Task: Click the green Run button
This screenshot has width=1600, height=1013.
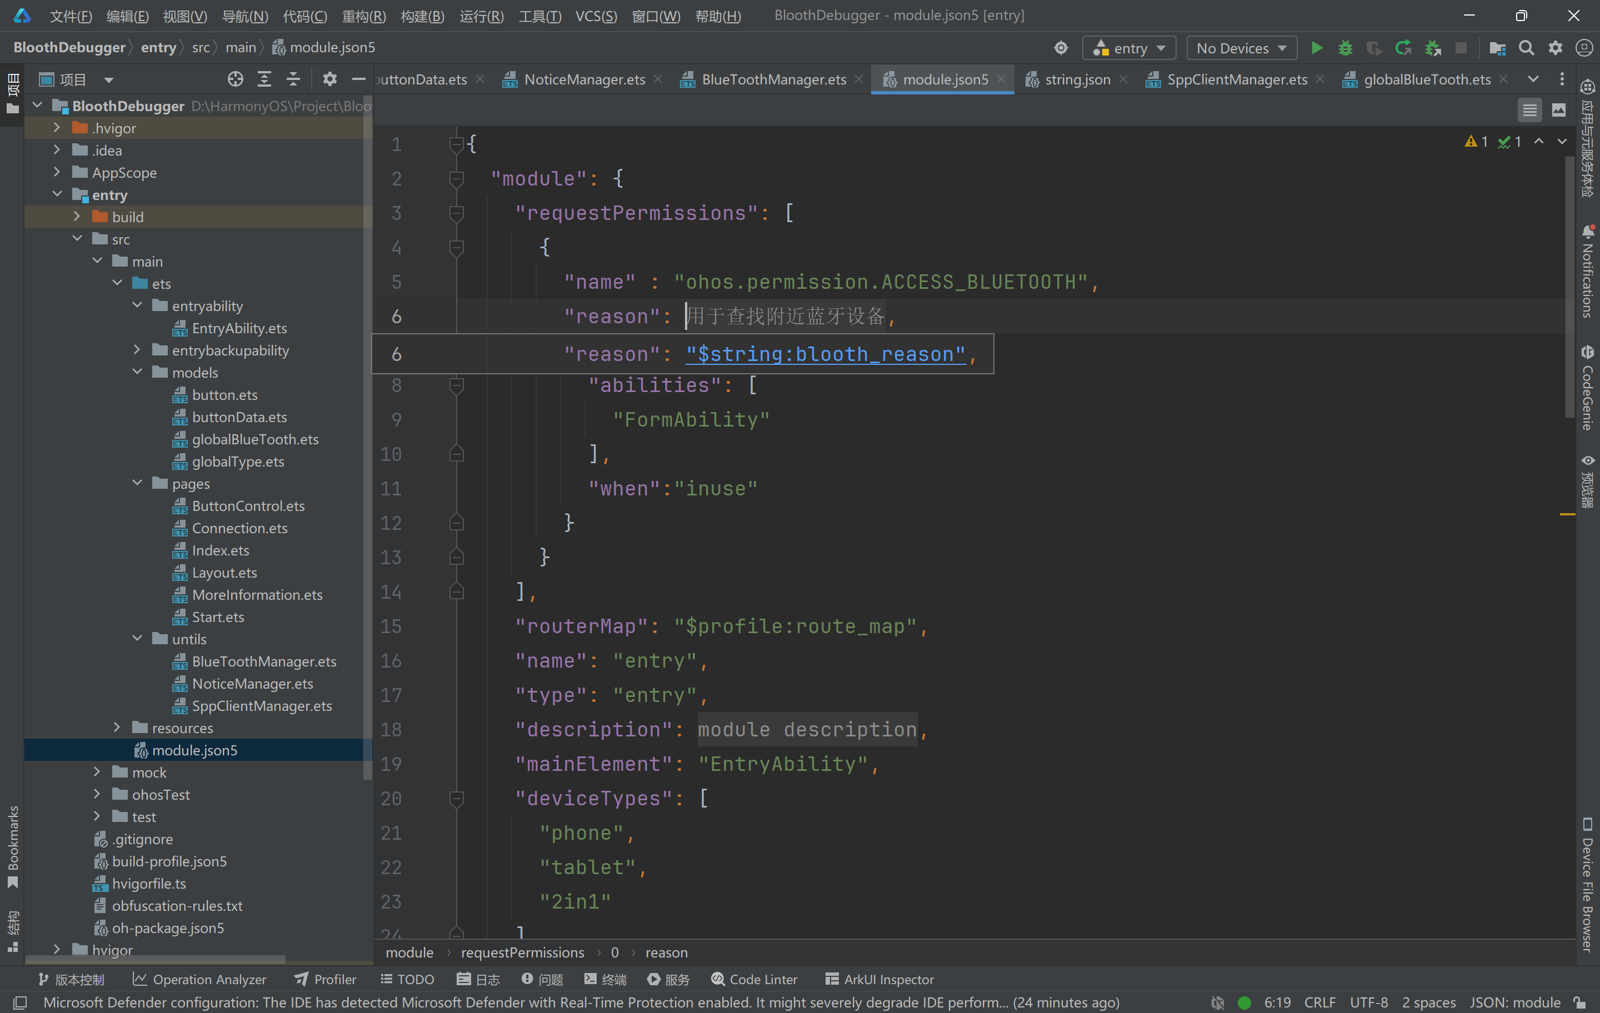Action: click(1316, 48)
